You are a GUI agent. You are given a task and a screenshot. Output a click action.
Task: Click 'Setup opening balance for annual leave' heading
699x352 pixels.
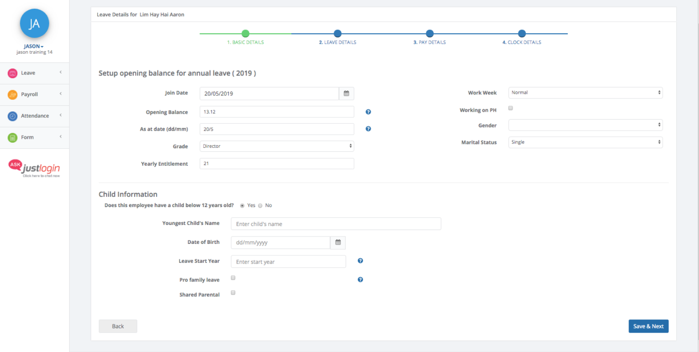[x=177, y=73]
